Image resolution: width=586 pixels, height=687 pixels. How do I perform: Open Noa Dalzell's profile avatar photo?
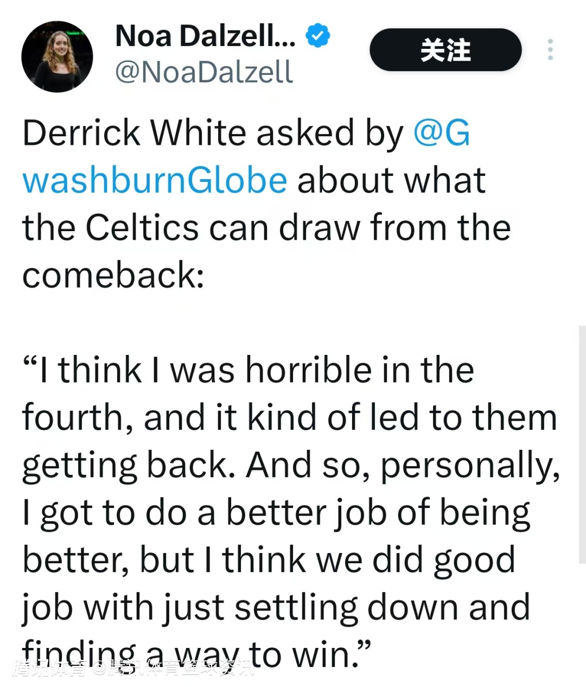point(57,56)
